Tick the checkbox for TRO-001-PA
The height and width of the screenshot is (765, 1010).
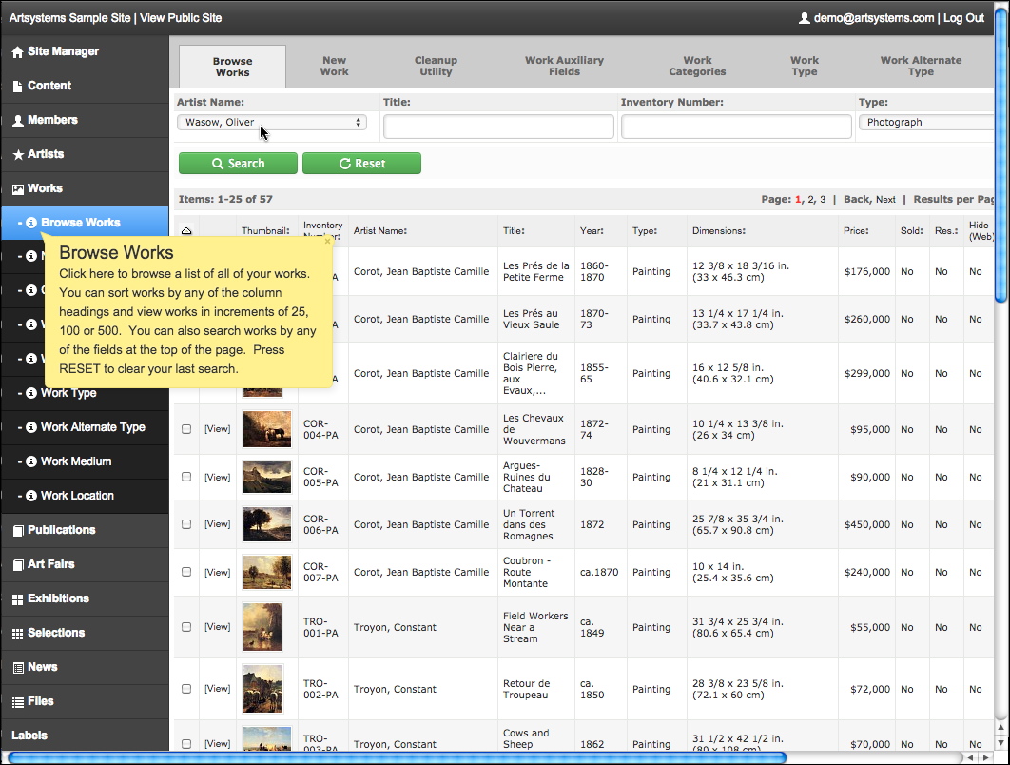pyautogui.click(x=186, y=627)
